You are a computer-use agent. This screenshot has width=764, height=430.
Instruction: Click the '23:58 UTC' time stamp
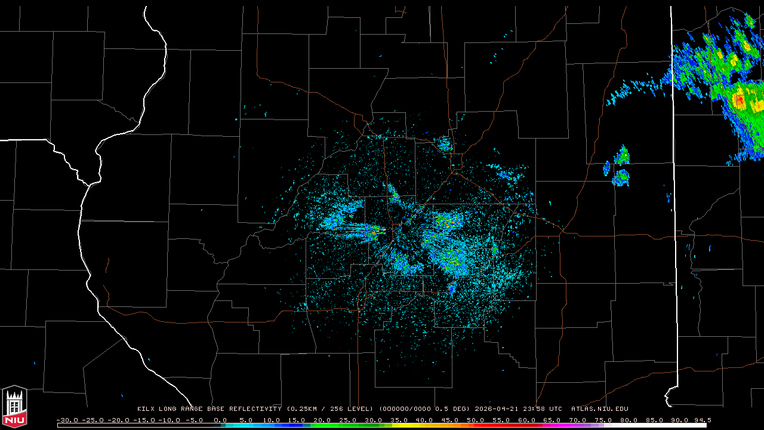point(543,409)
